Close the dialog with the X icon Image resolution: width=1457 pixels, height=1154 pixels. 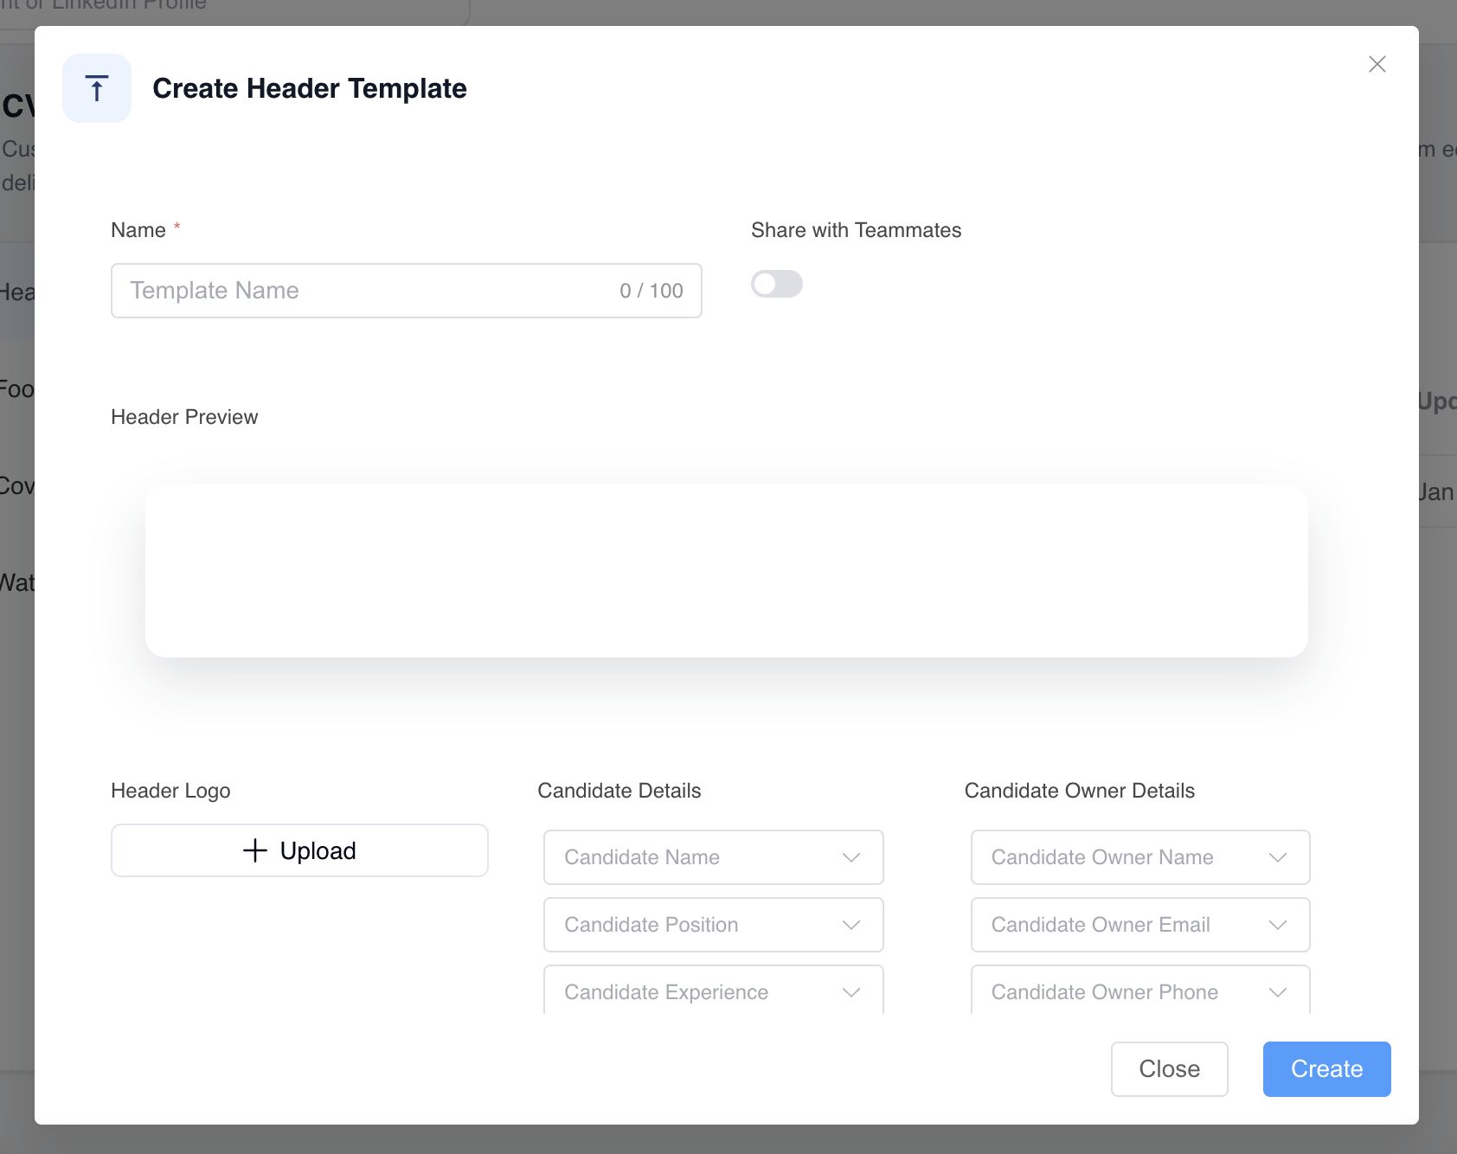[1377, 64]
